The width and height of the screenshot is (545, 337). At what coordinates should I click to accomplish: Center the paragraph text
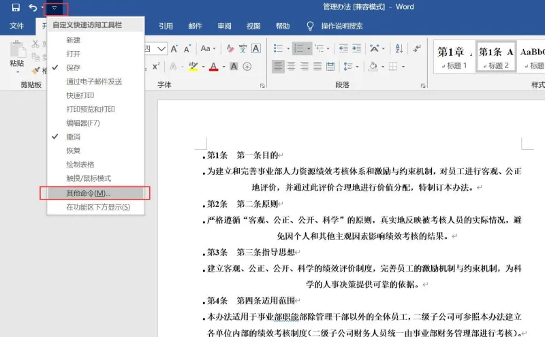[x=292, y=66]
